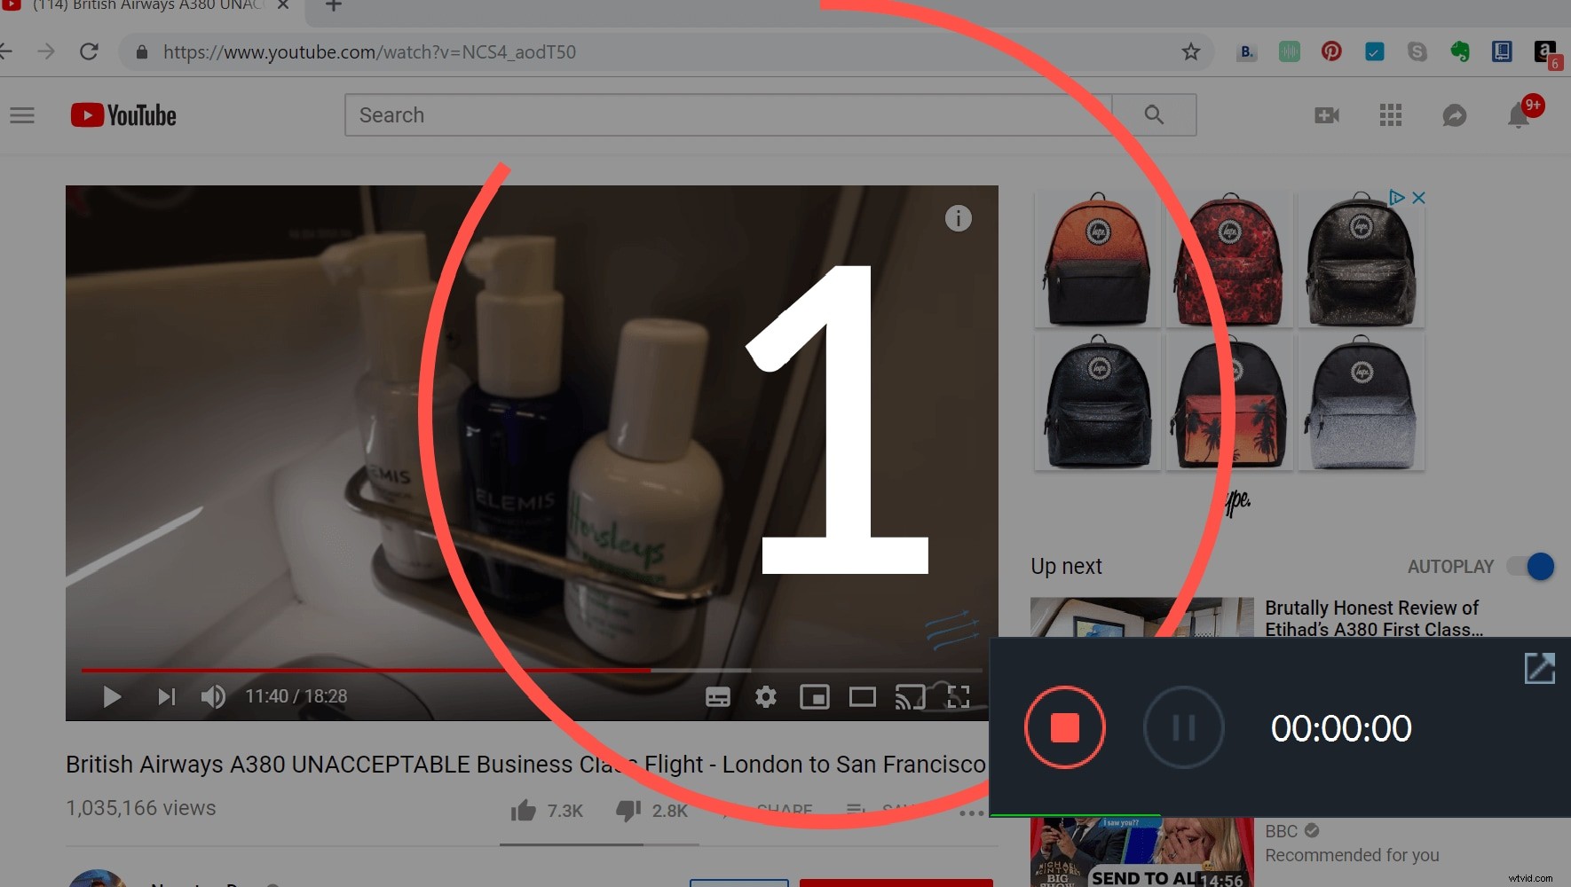Open video more-options ellipsis menu
Viewport: 1571px width, 887px height.
(x=972, y=812)
